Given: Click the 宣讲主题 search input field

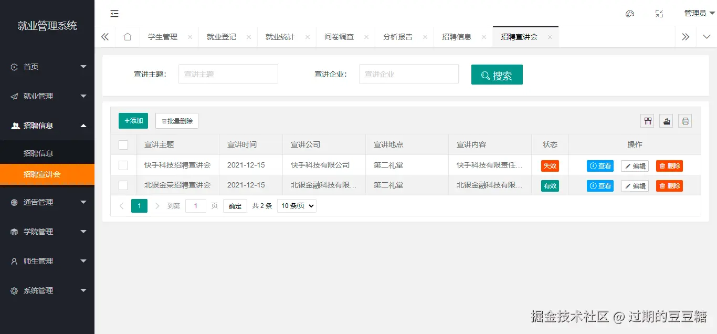Looking at the screenshot, I should 228,74.
